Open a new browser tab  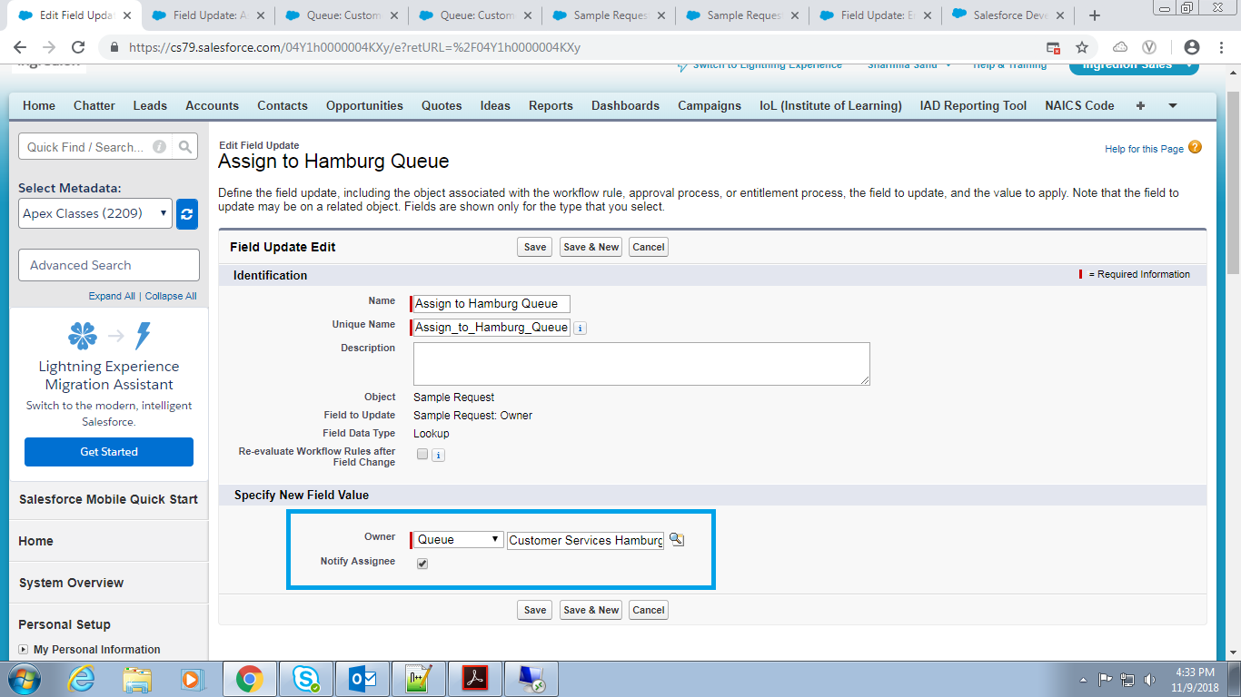[x=1095, y=15]
